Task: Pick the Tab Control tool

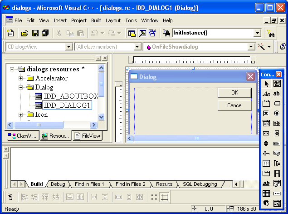Action: pos(266,173)
